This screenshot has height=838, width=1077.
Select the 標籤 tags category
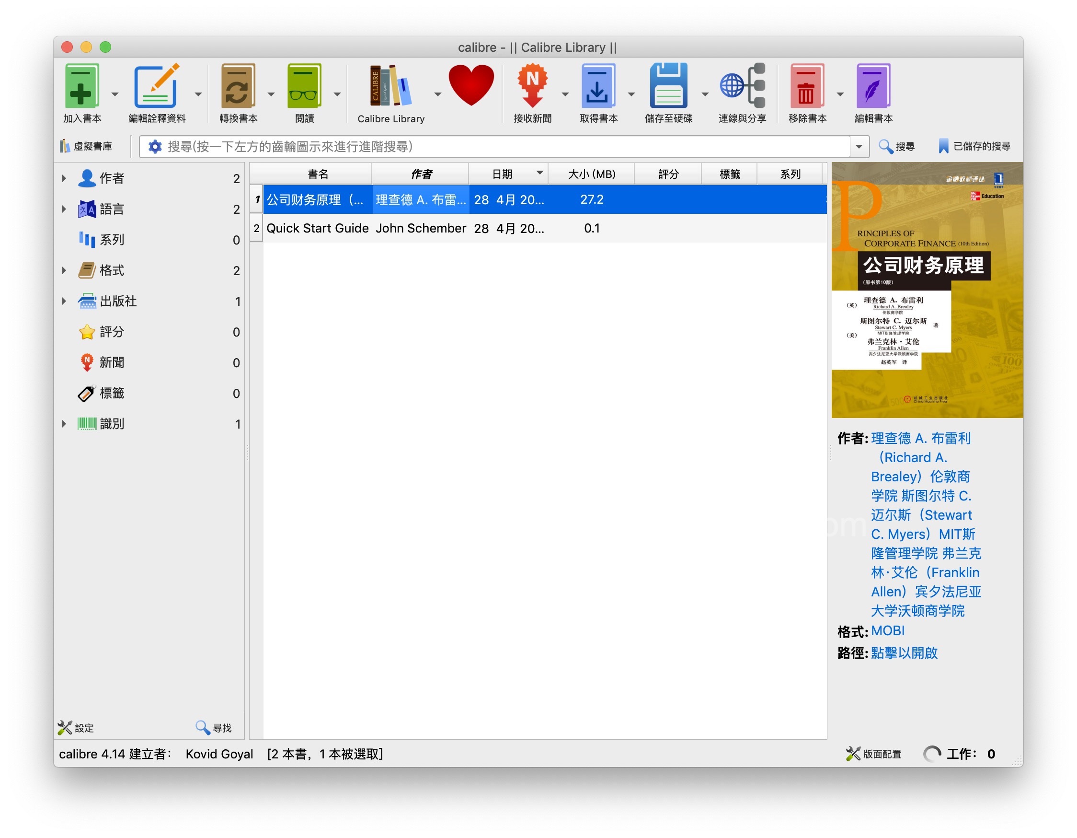[149, 393]
